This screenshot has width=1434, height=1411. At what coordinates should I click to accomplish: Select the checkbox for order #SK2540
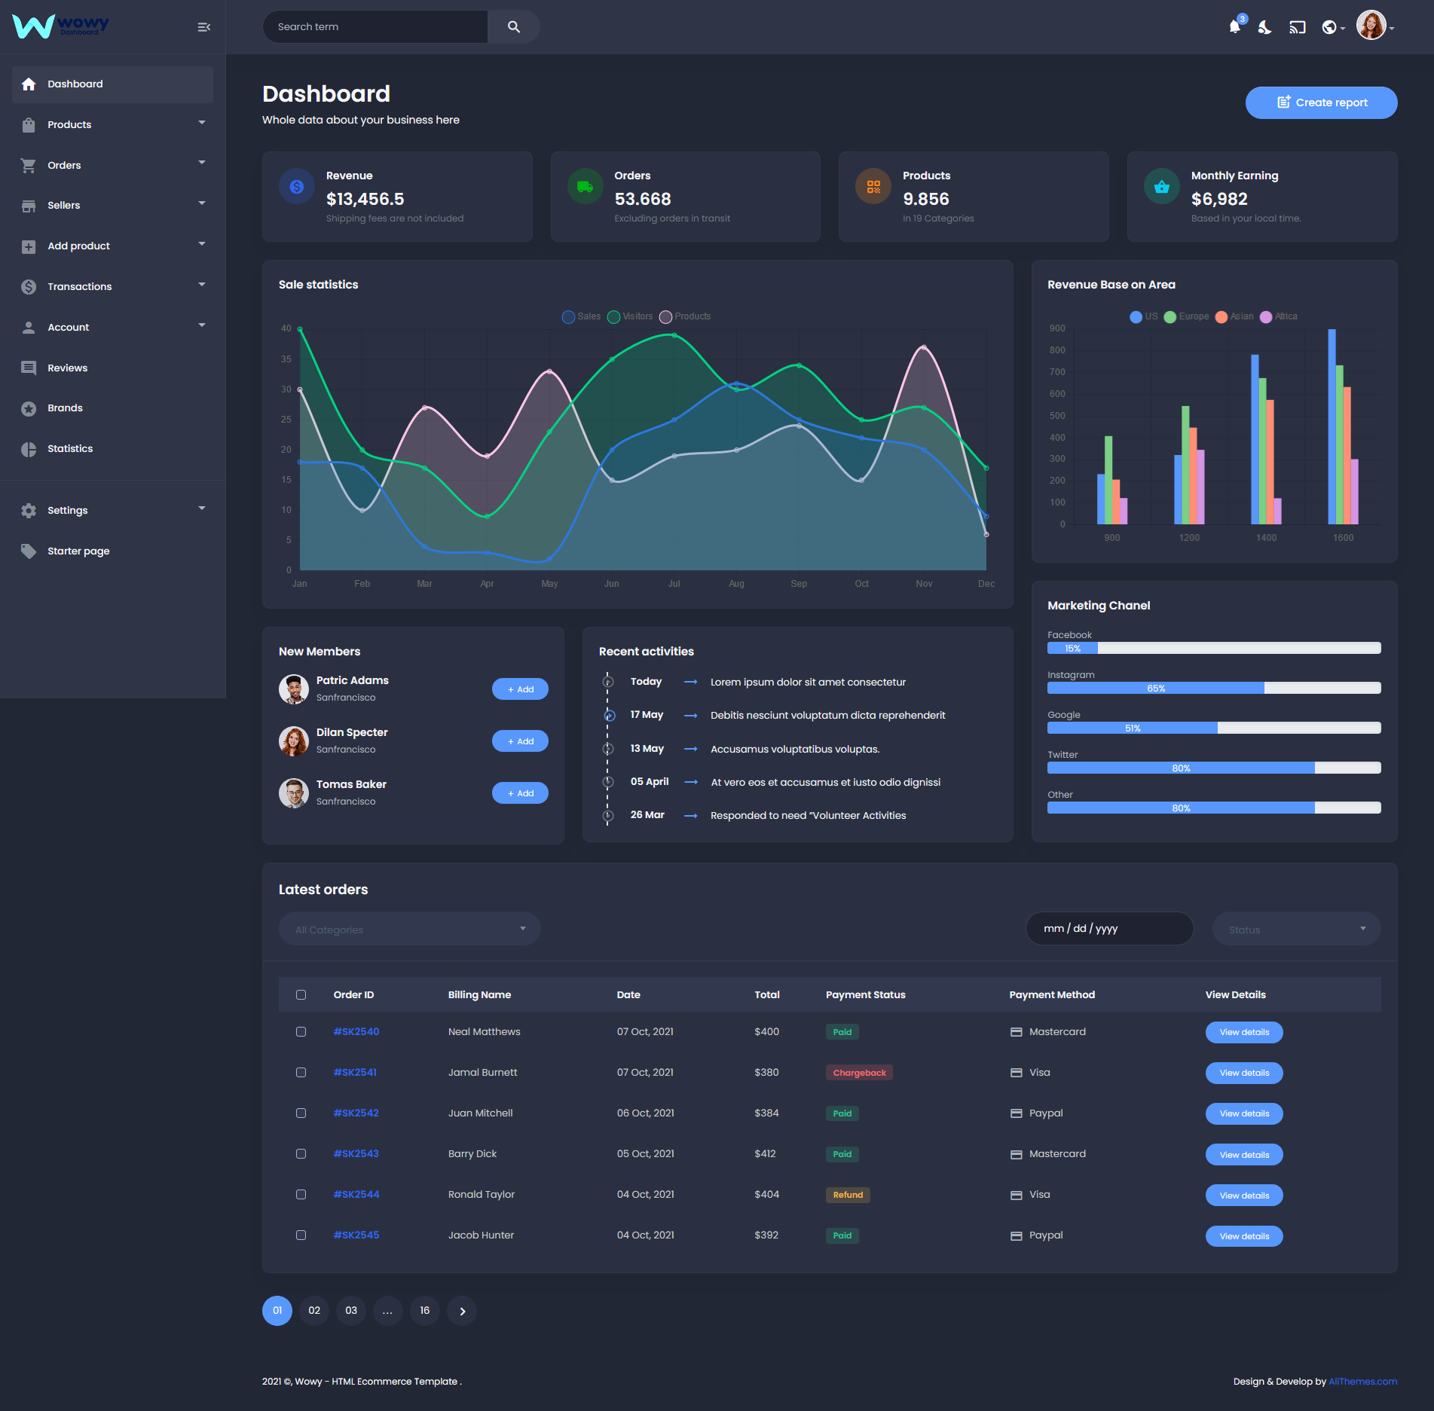pyautogui.click(x=301, y=1032)
